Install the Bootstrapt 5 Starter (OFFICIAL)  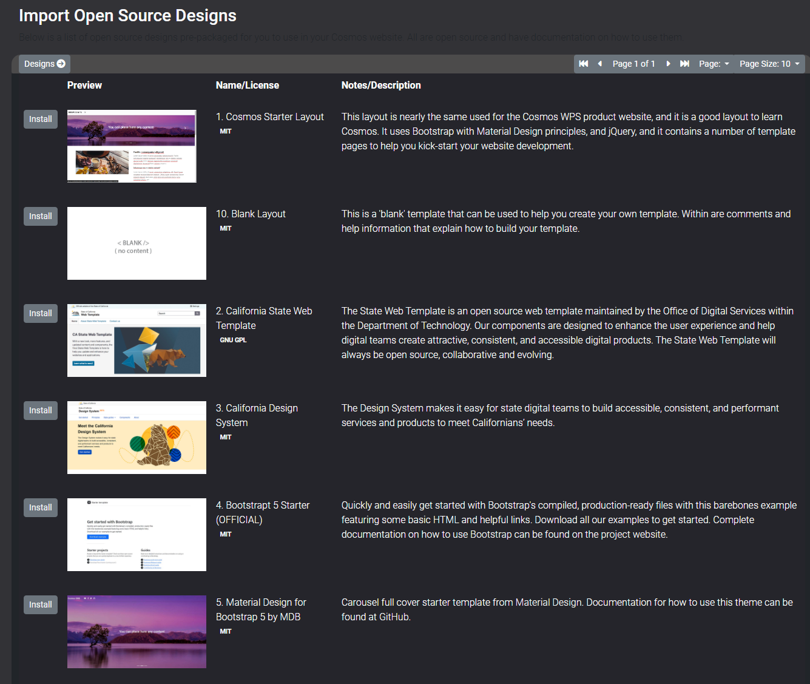coord(41,507)
